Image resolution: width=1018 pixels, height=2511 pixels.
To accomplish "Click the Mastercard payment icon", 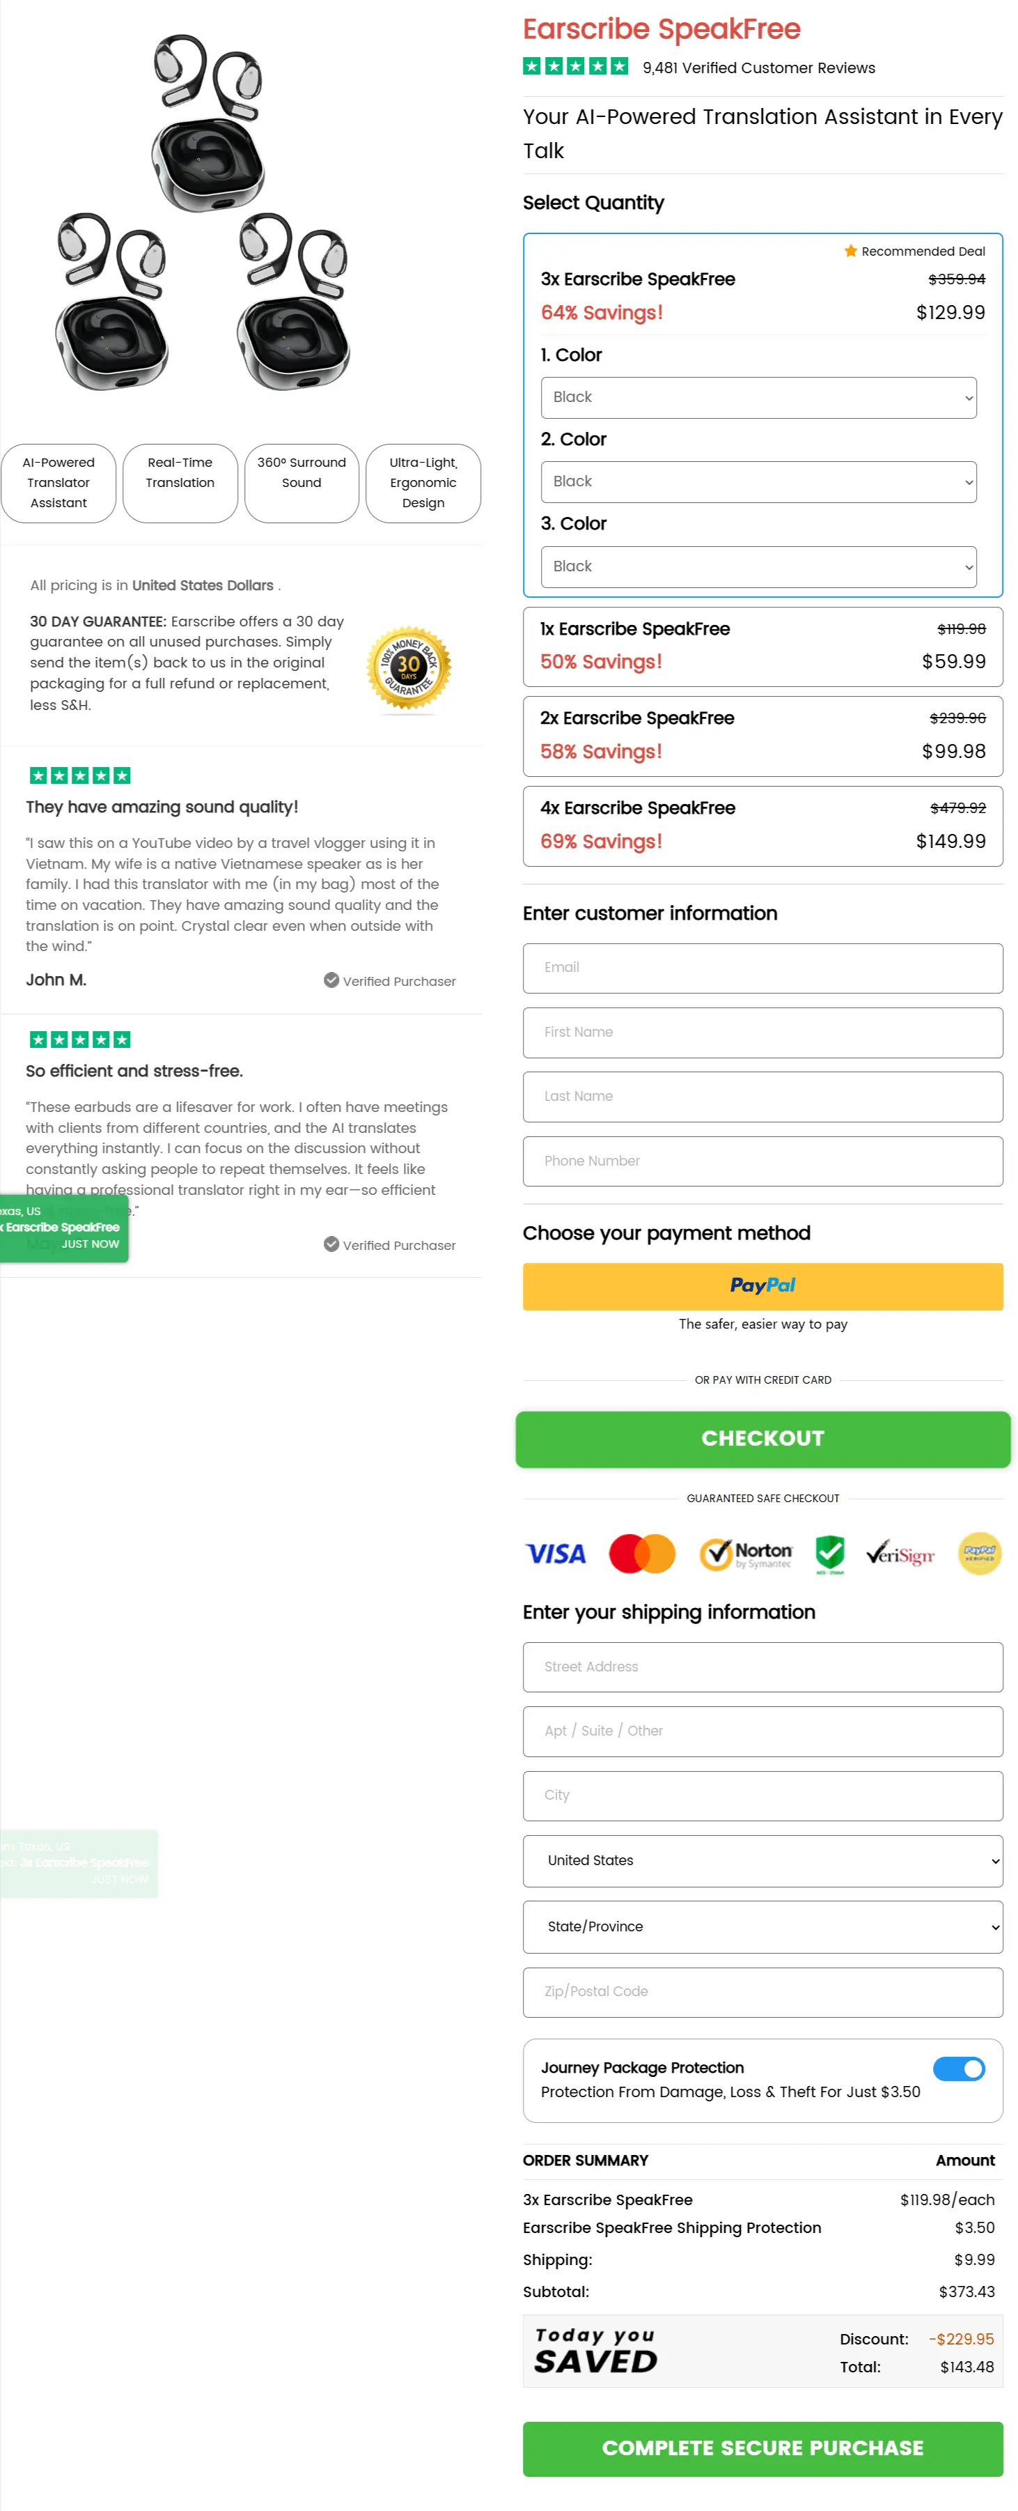I will click(x=642, y=1554).
